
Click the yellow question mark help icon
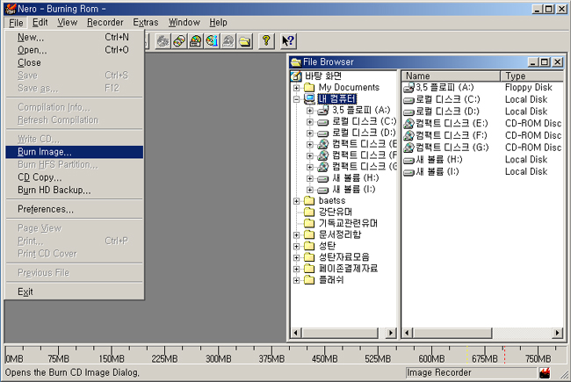tap(266, 41)
